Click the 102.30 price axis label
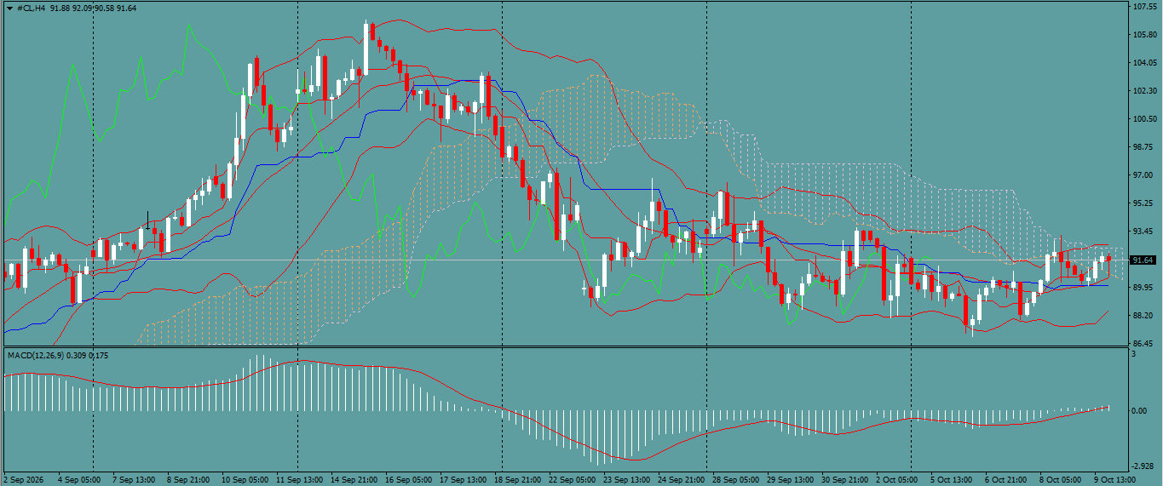The image size is (1163, 486). coord(1144,91)
